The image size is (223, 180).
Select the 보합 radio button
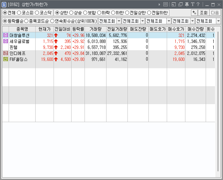85,13
